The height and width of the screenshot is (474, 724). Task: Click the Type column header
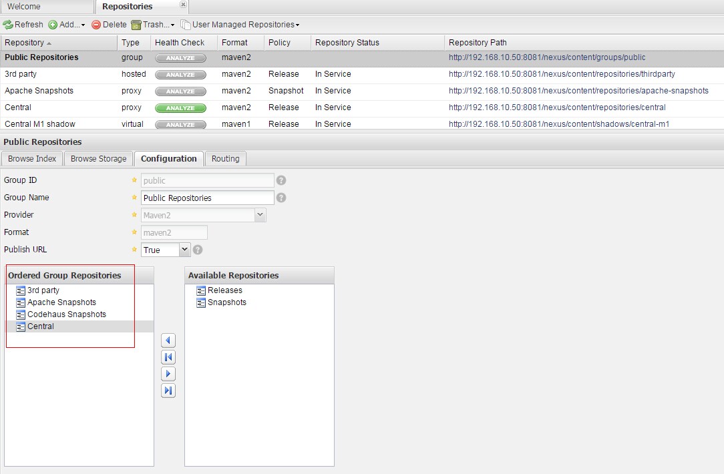tap(134, 43)
